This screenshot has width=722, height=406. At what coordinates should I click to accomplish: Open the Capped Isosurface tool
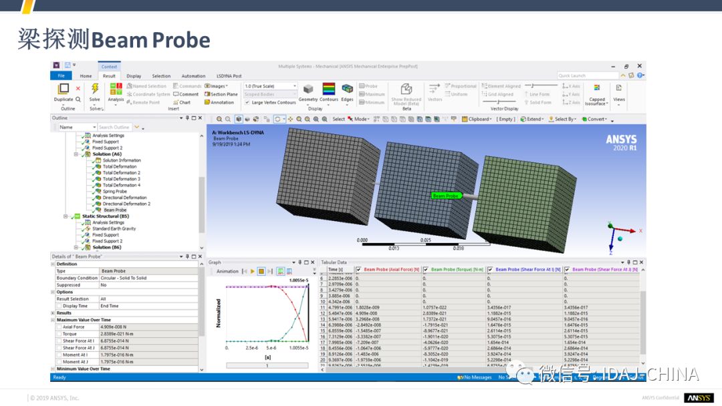[x=595, y=89]
